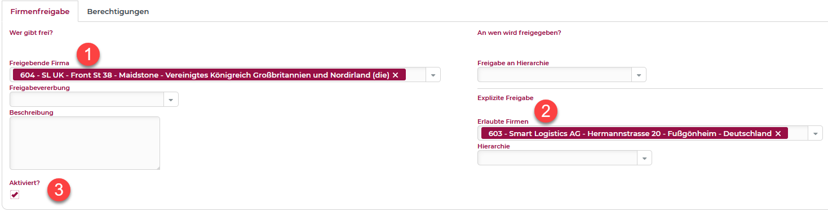828x212 pixels.
Task: Select the Firmenfreigabe tab
Action: tap(40, 11)
